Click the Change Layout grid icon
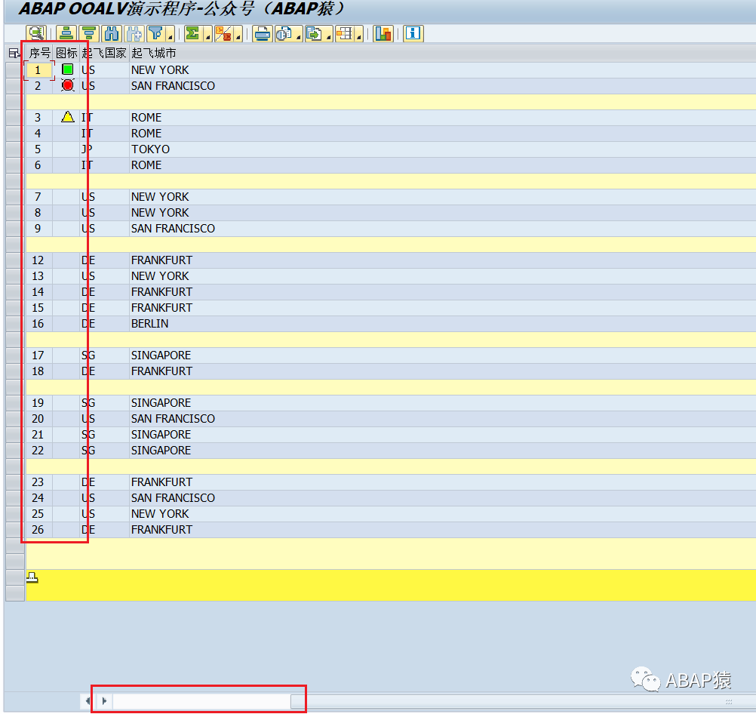 point(345,34)
